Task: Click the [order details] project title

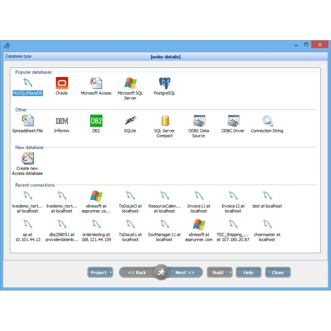Action: coord(165,57)
